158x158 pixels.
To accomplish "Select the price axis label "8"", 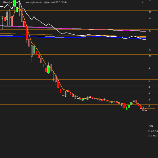I will coord(149,68).
